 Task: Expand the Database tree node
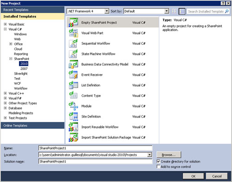click(x=5, y=108)
